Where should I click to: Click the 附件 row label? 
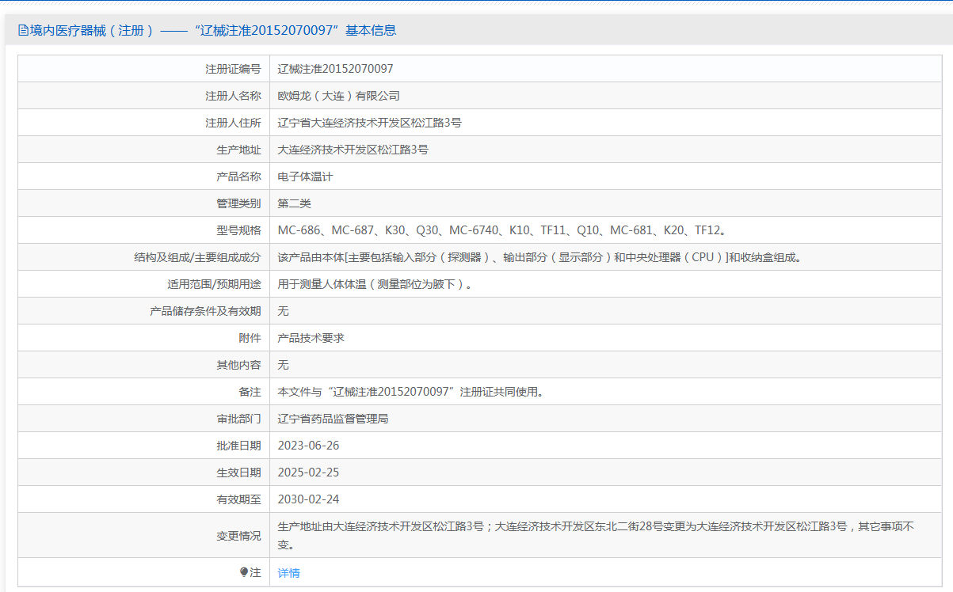250,338
